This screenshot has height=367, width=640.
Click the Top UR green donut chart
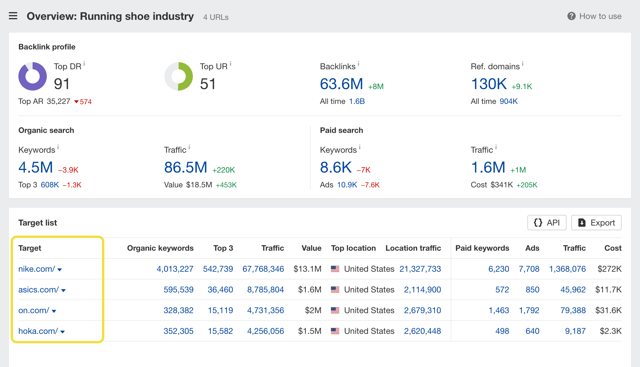(x=179, y=76)
